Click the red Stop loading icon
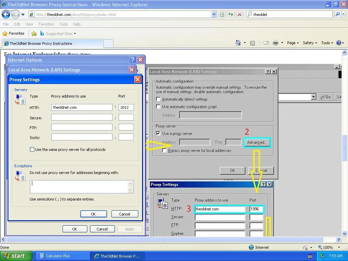 [240, 14]
